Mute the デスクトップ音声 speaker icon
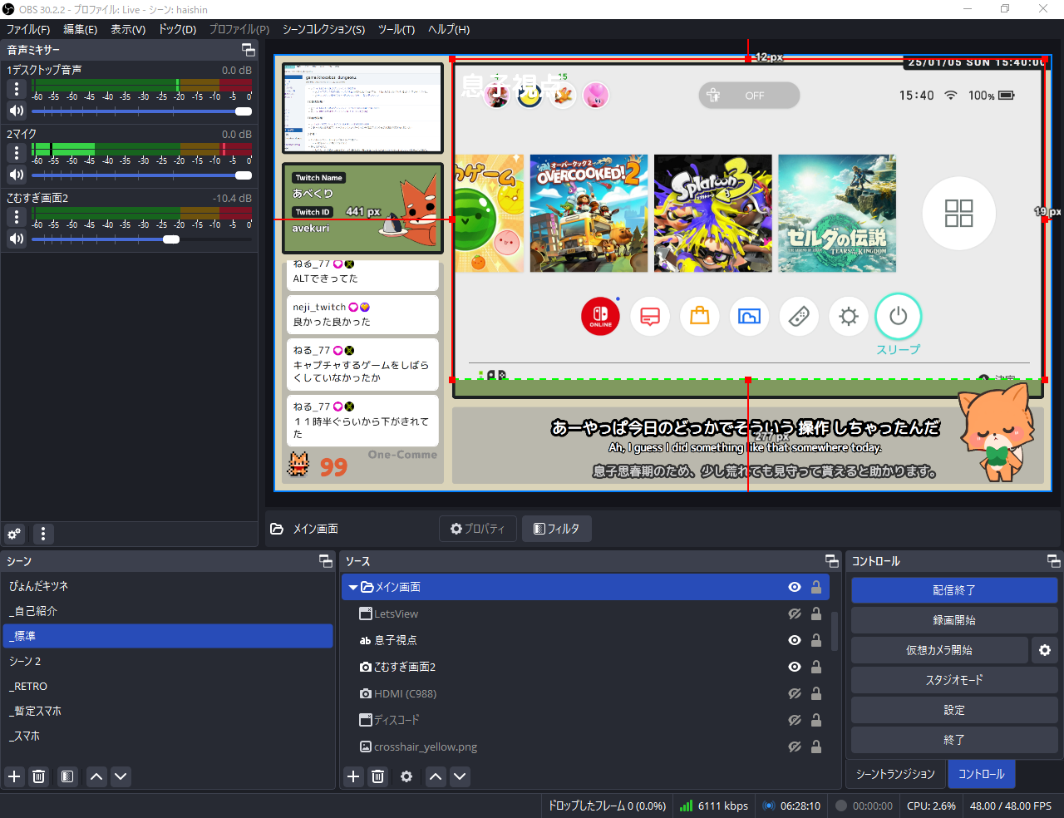 pyautogui.click(x=16, y=111)
